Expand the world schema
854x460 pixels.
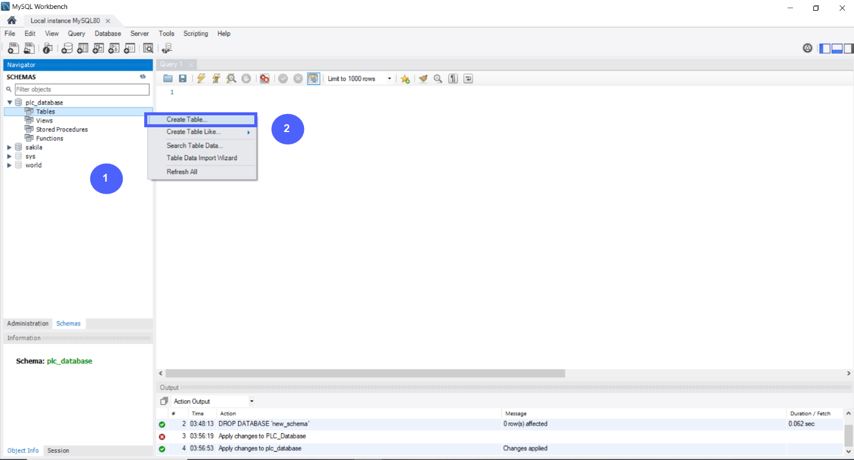(10, 165)
